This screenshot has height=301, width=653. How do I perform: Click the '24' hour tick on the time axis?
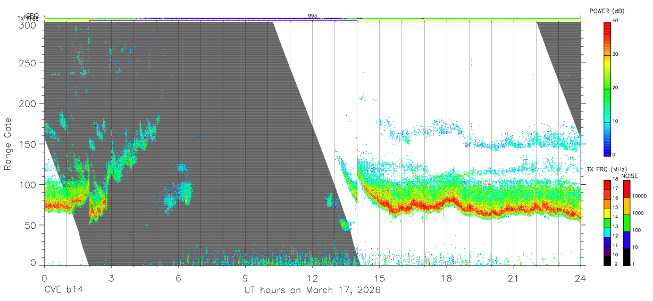coord(580,278)
